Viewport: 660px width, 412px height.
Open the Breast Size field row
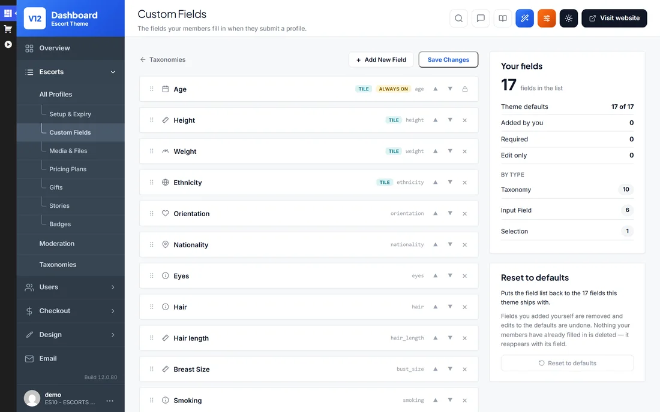click(x=308, y=369)
